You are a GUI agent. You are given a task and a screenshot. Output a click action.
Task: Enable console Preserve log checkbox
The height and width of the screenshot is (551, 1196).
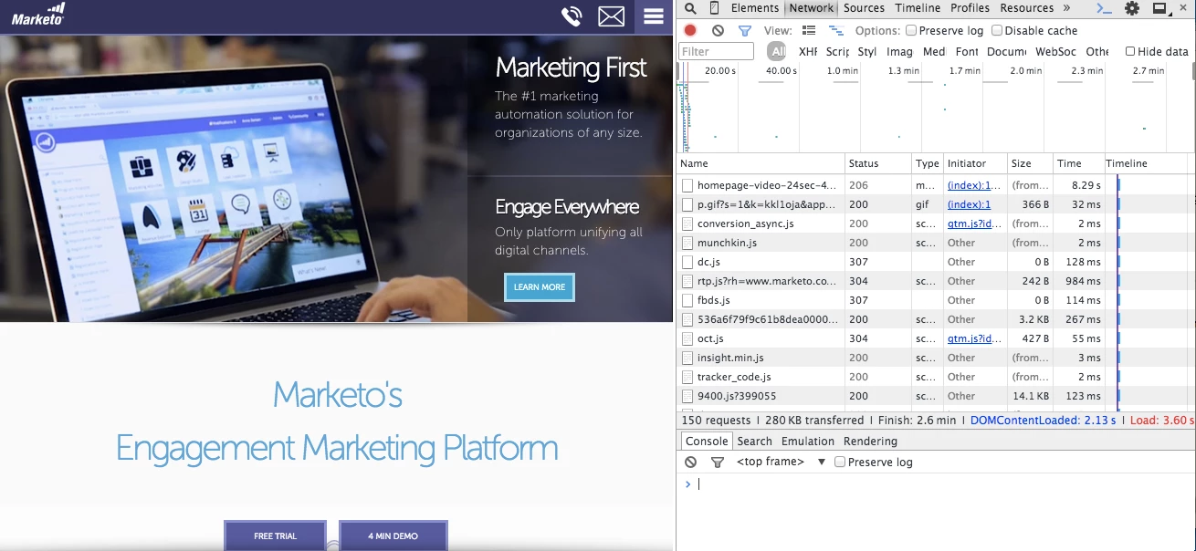pyautogui.click(x=840, y=462)
